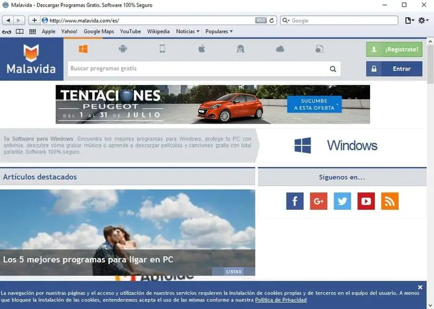Open the settings gear menu
This screenshot has height=309, width=434.
point(423,21)
